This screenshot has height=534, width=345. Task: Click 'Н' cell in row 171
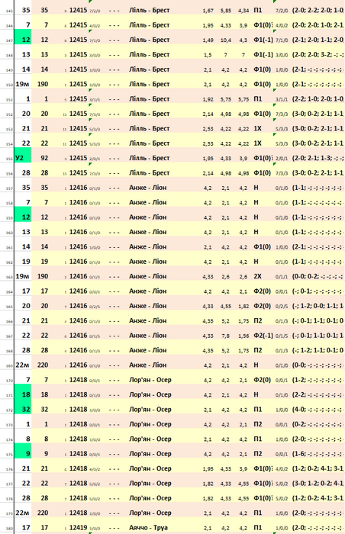(256, 394)
